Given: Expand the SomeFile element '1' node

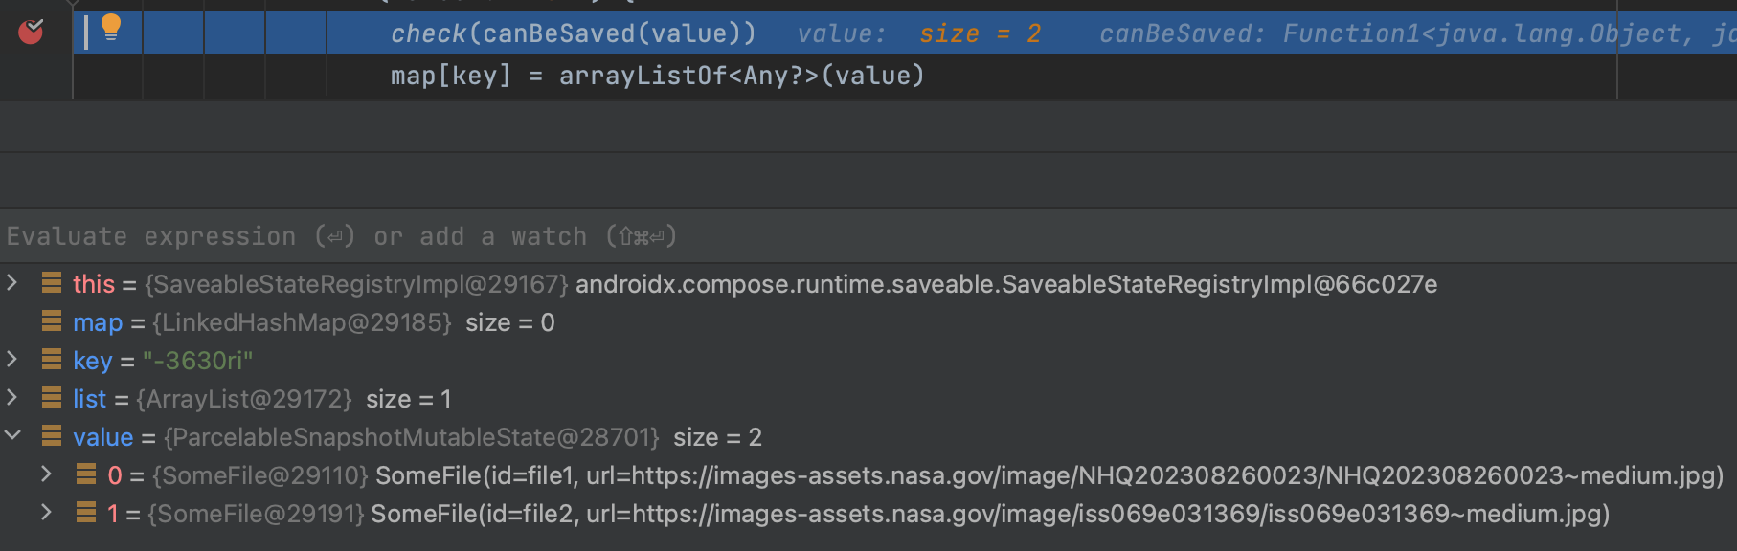Looking at the screenshot, I should (x=45, y=514).
